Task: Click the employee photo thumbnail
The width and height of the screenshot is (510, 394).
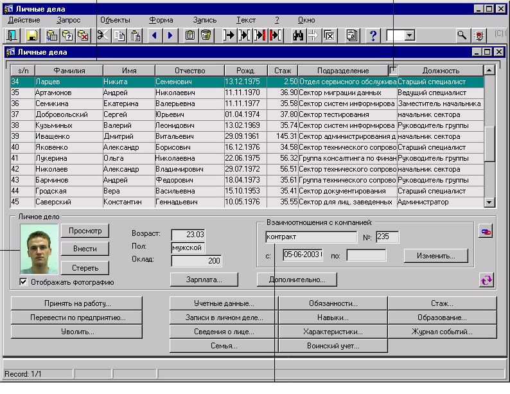Action: pos(39,249)
